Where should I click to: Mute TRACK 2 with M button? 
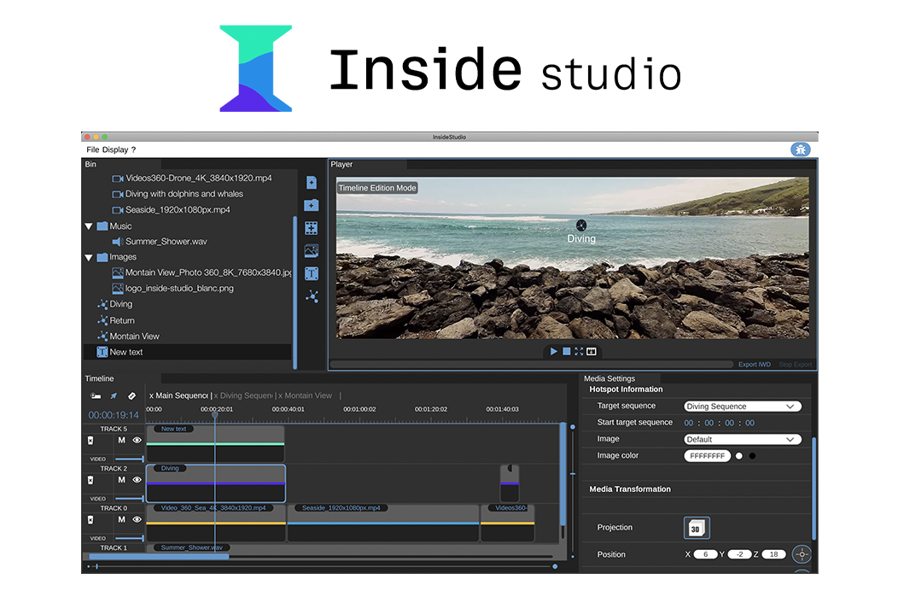pos(121,480)
